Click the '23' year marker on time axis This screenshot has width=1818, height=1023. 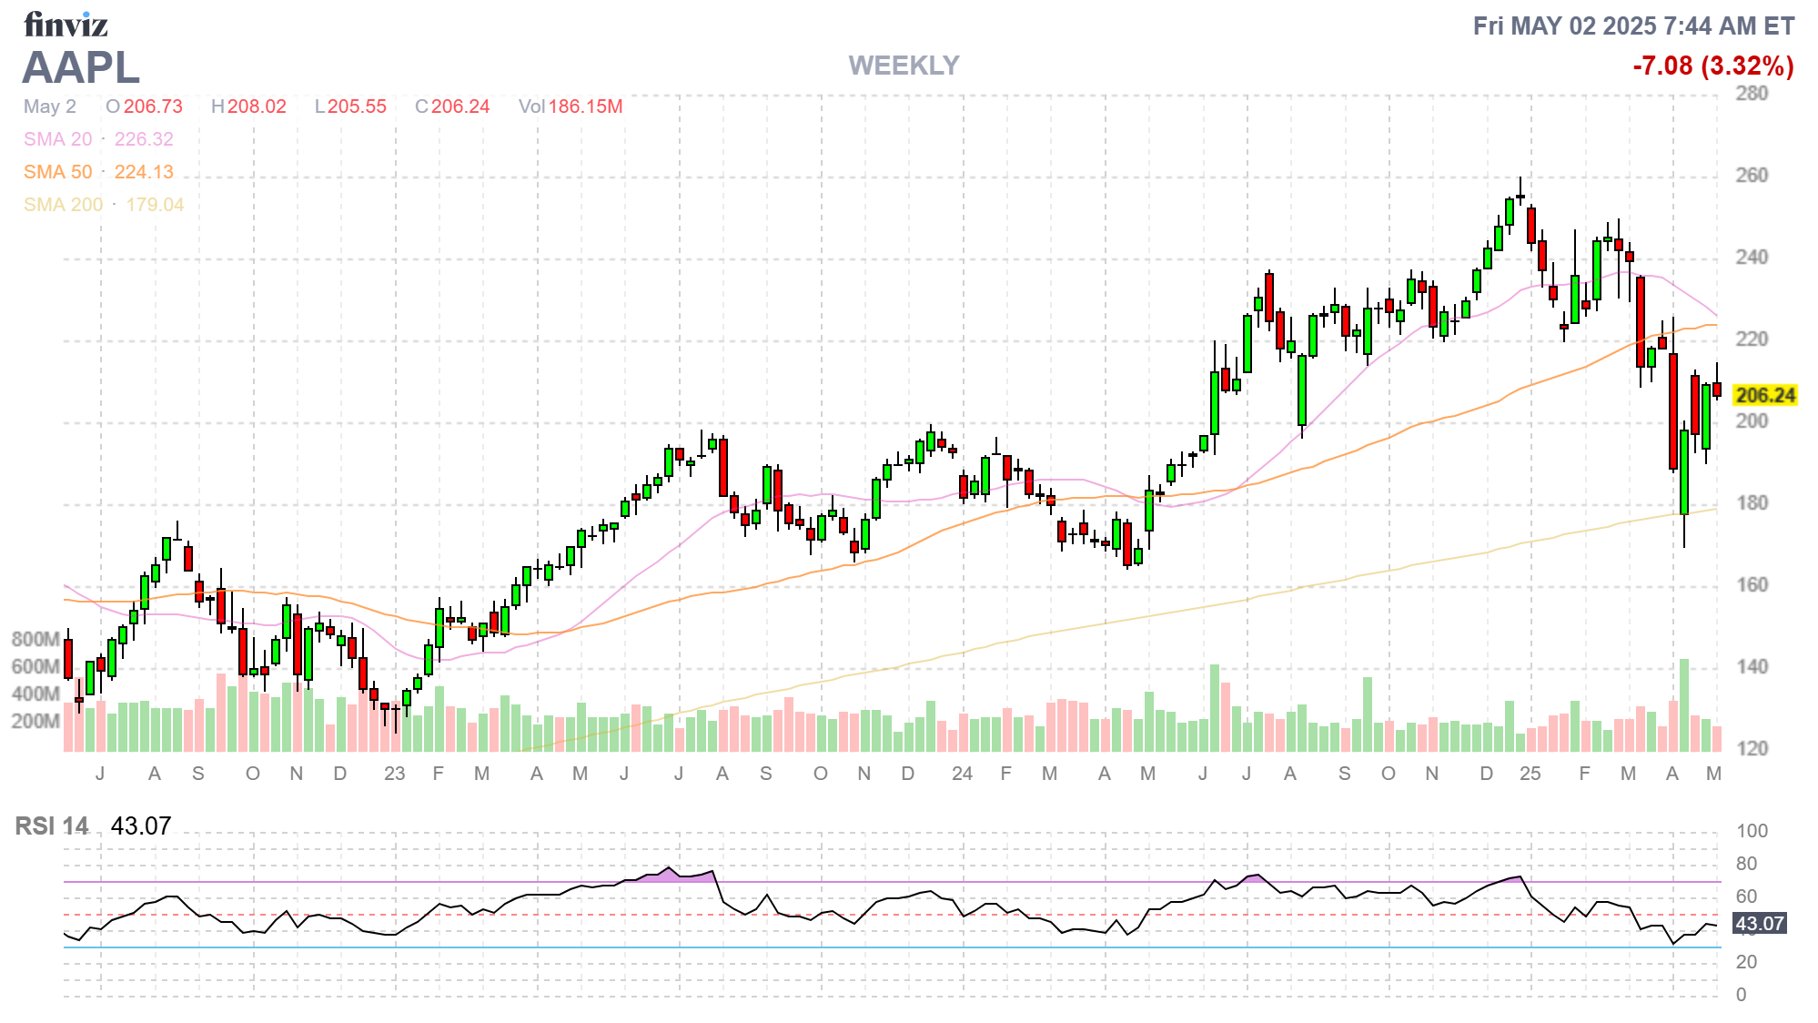pos(394,774)
